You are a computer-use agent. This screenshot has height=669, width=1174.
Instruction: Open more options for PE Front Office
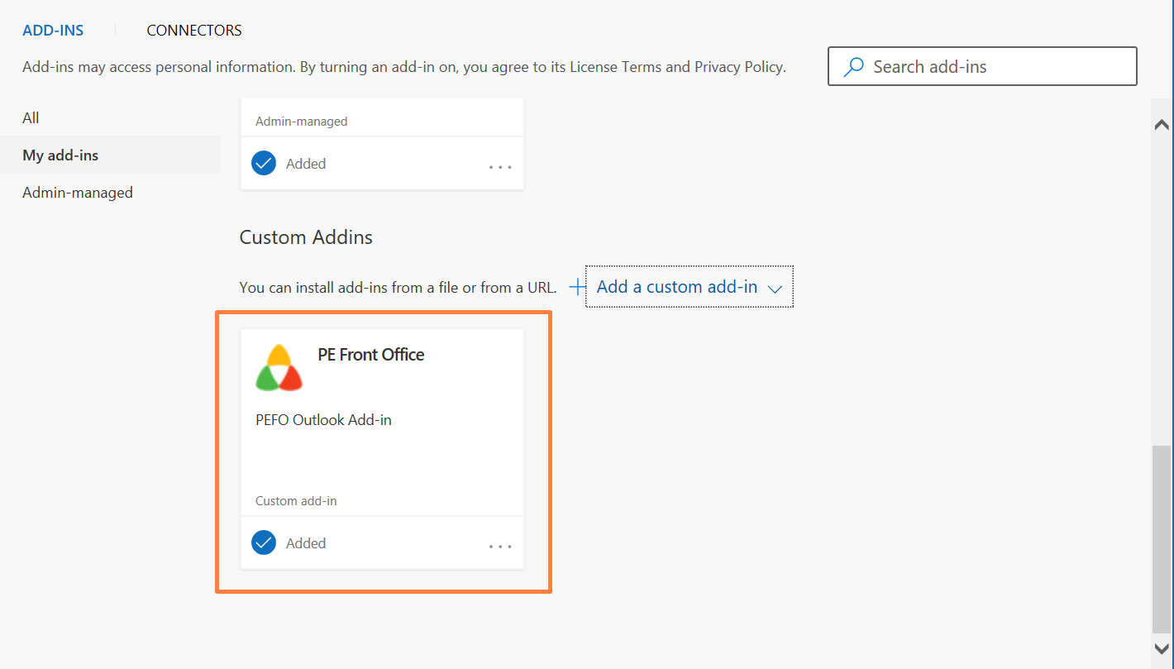coord(500,546)
